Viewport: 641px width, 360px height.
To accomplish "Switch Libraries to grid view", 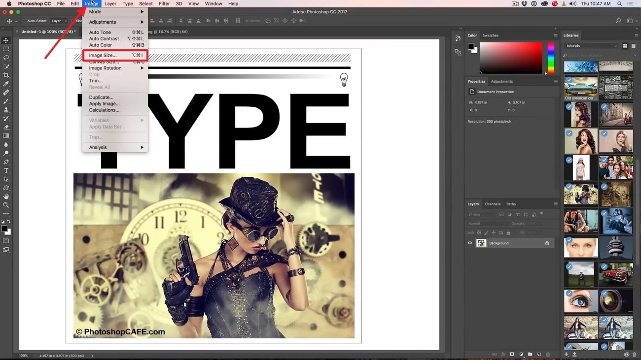I will 625,46.
